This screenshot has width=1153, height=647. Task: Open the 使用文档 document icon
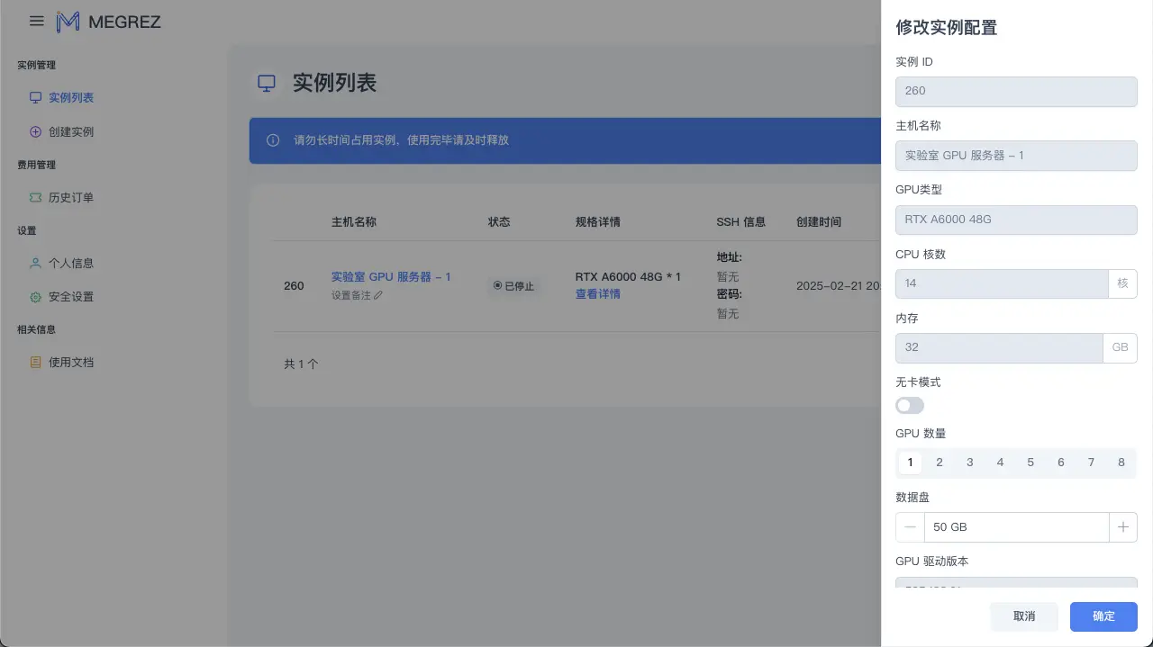coord(36,362)
